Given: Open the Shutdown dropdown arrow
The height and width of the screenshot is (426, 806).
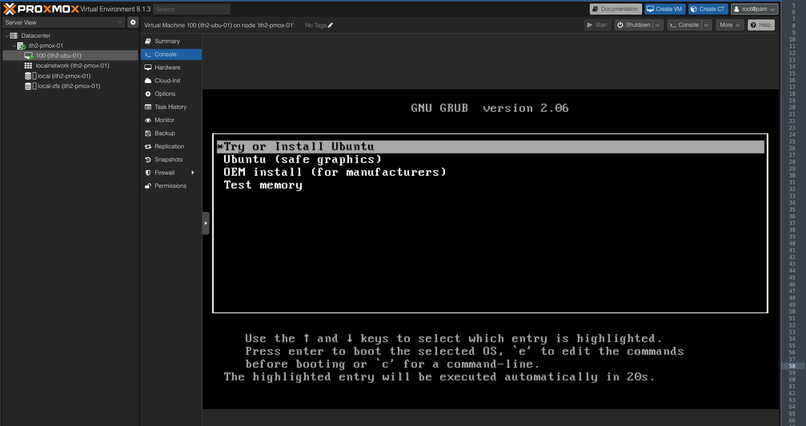Looking at the screenshot, I should (658, 25).
